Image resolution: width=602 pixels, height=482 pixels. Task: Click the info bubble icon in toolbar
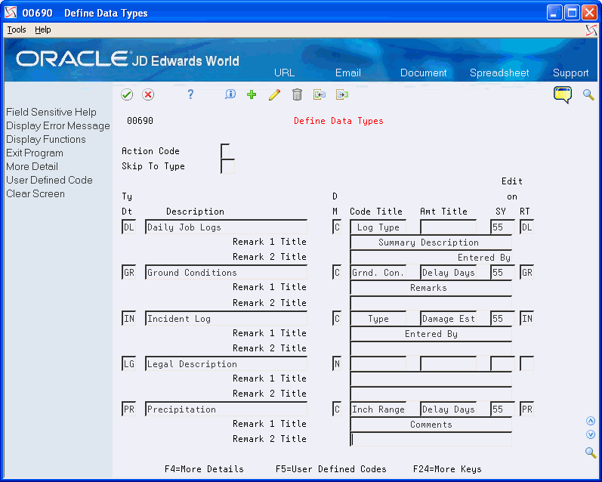[x=230, y=94]
